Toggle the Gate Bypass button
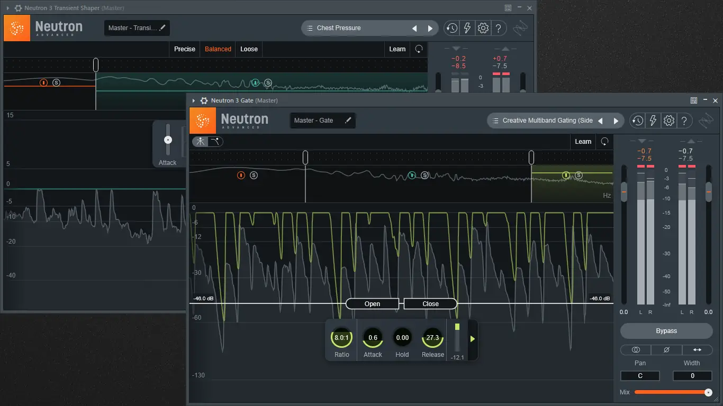723x406 pixels. click(x=666, y=331)
